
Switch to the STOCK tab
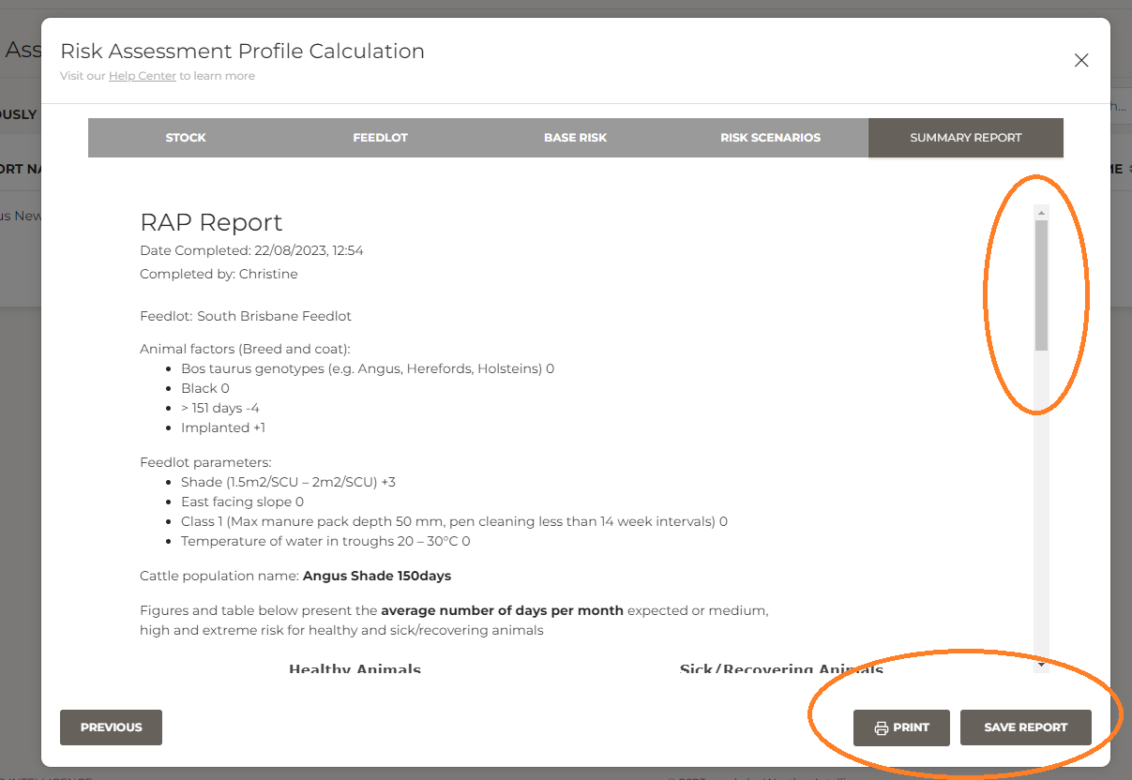click(186, 138)
